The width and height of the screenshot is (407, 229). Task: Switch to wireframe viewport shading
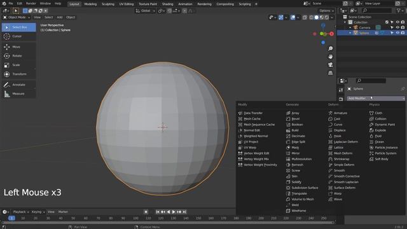(x=311, y=17)
